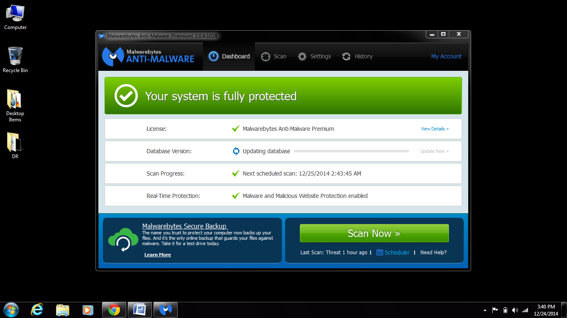
Task: Open the Dashboard tab
Action: [x=229, y=56]
